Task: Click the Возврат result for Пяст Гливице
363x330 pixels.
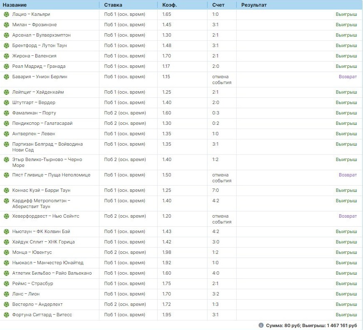Action: [348, 175]
